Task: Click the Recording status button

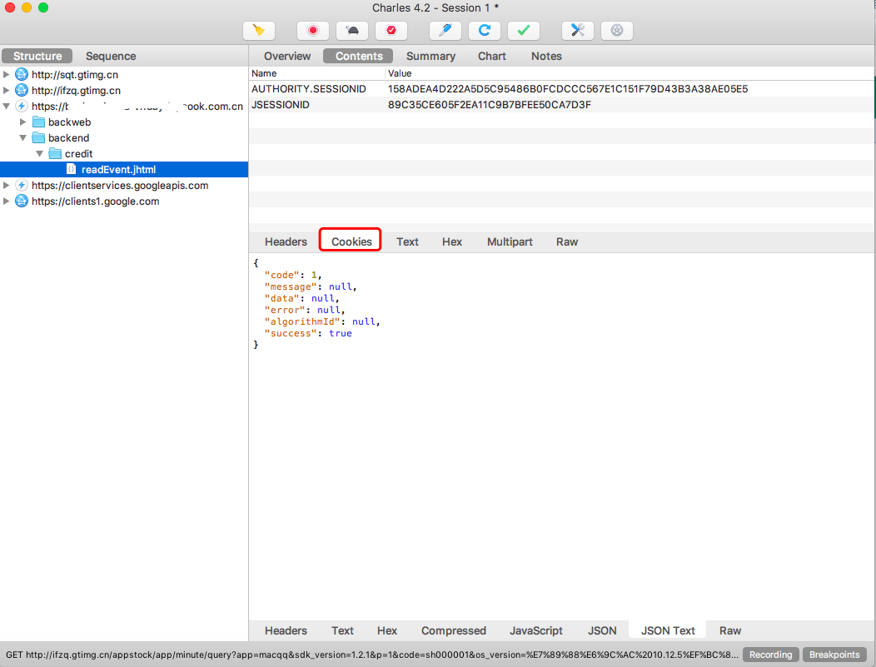Action: point(770,655)
